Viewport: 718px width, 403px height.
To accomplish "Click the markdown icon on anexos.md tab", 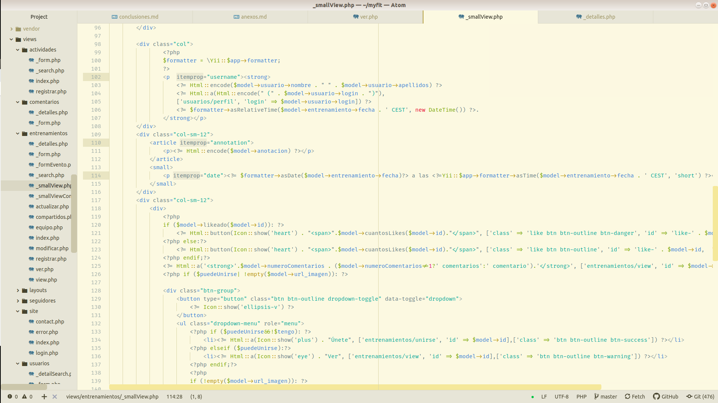I will tap(237, 17).
